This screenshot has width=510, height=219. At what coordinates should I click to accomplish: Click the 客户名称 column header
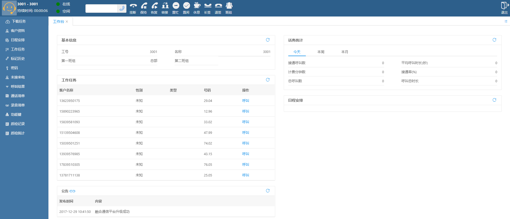66,90
